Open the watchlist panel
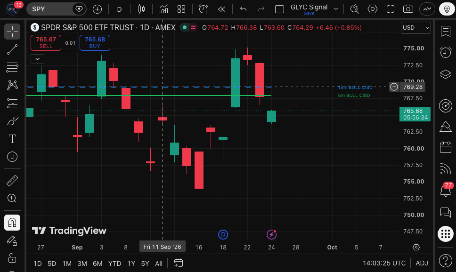The image size is (456, 272). (x=446, y=32)
